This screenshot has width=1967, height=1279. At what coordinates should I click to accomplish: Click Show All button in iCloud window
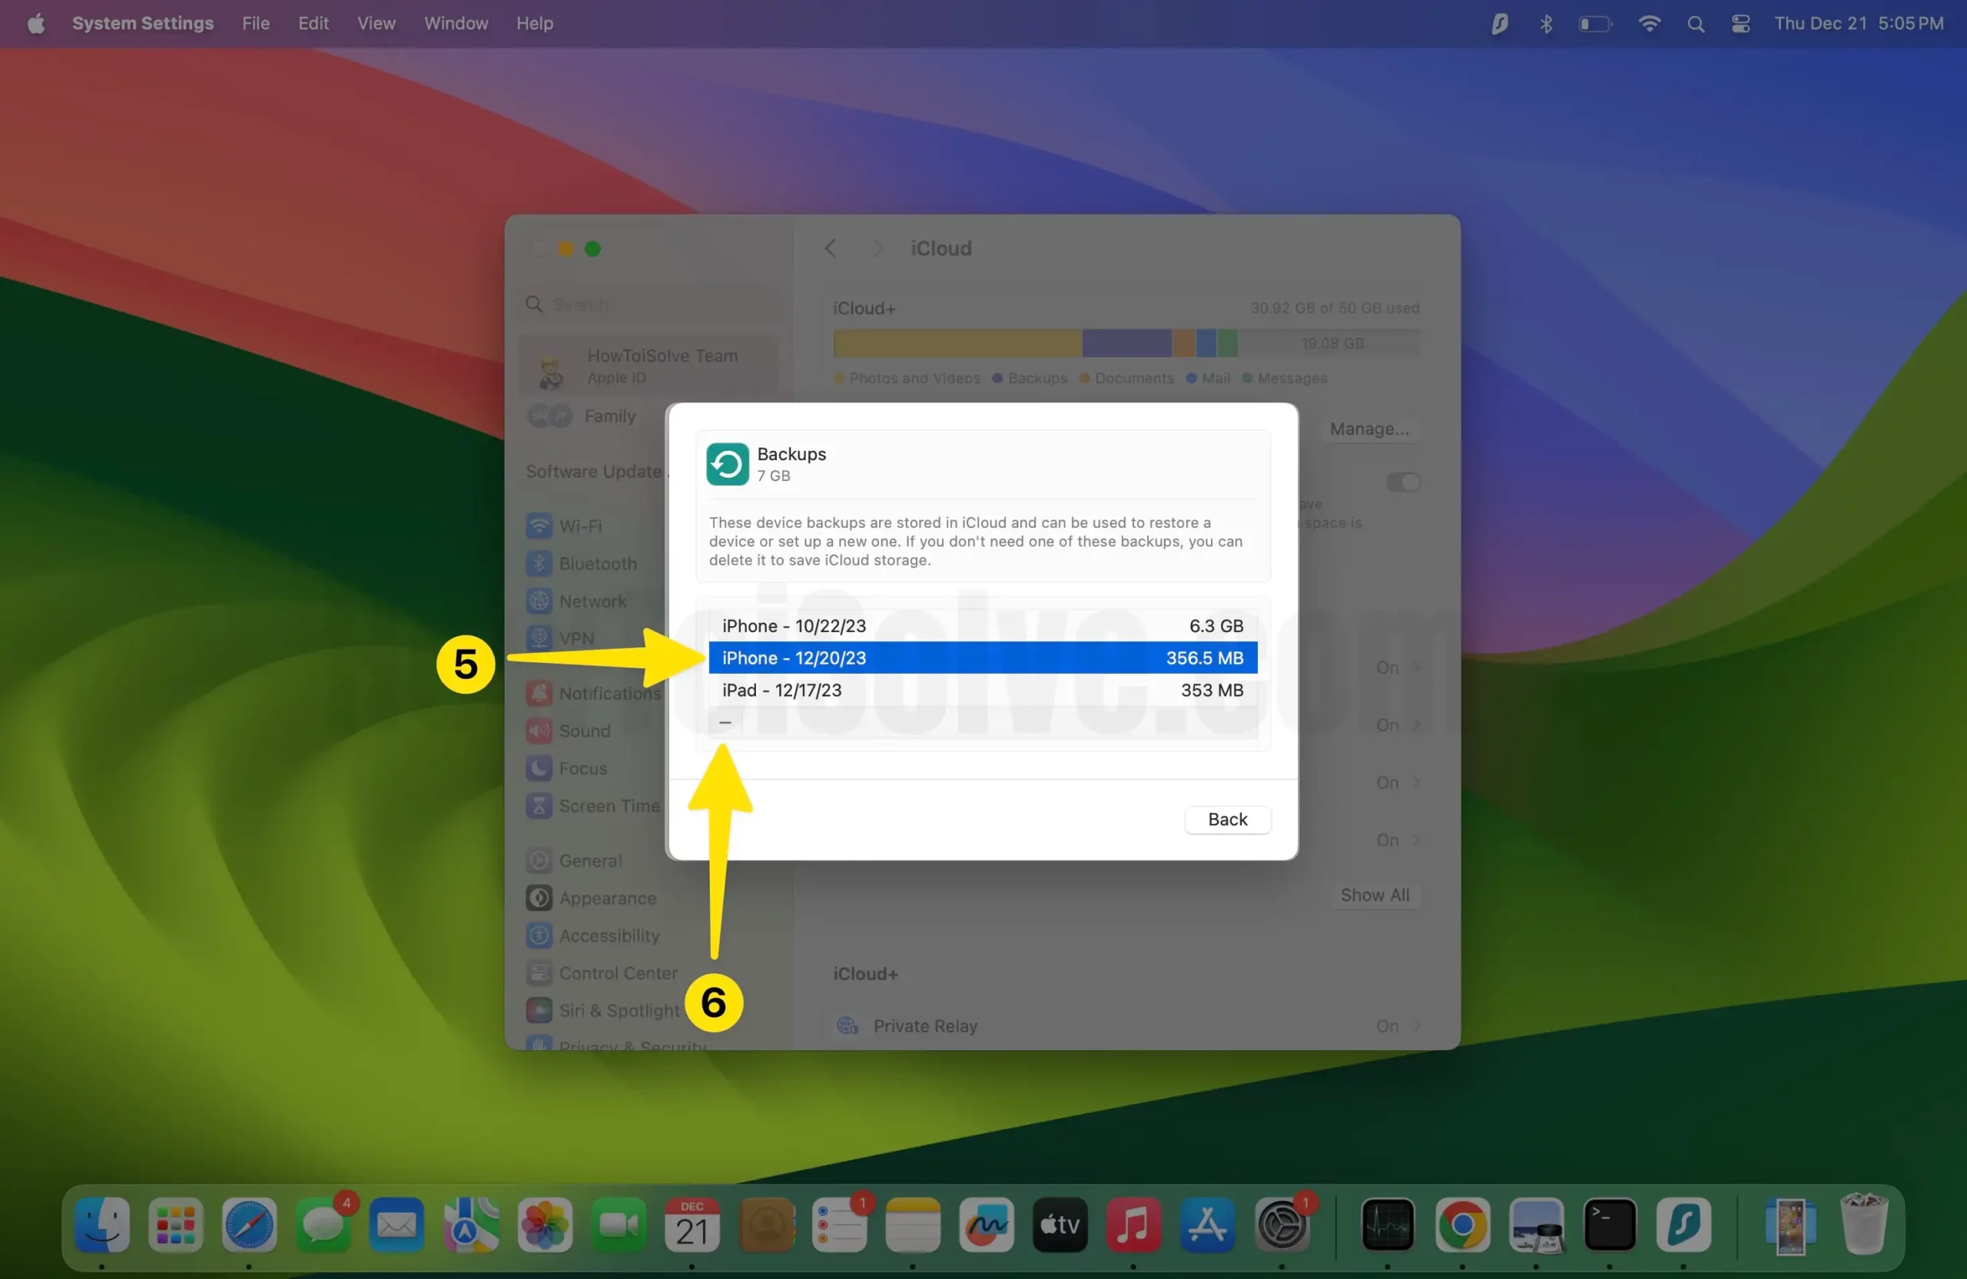point(1375,895)
